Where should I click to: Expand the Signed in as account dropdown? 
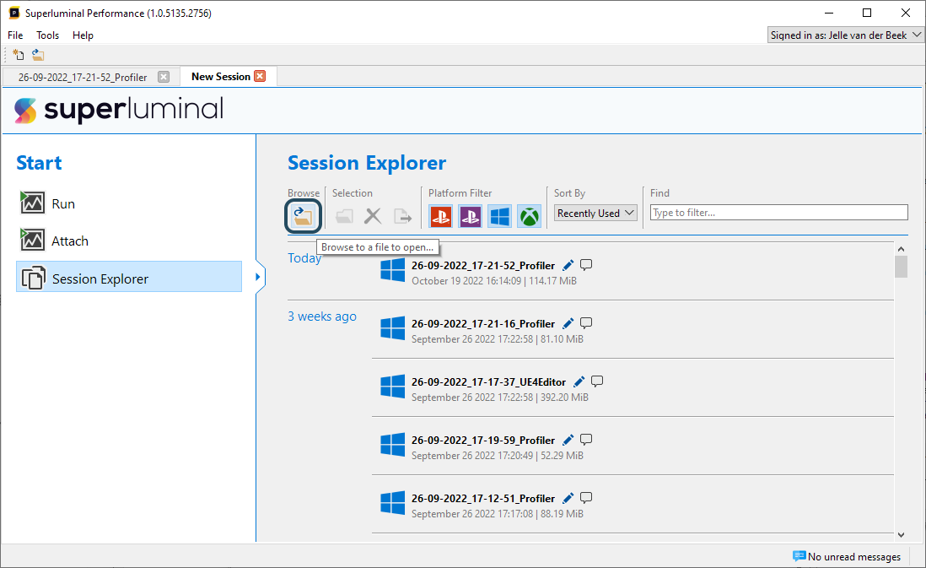tap(846, 35)
